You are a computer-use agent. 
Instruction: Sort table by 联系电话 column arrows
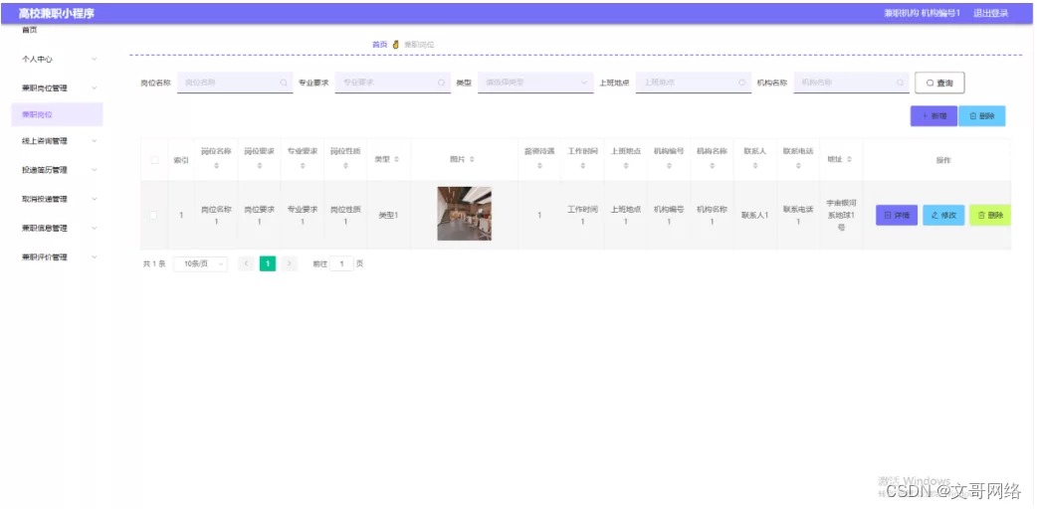click(798, 166)
